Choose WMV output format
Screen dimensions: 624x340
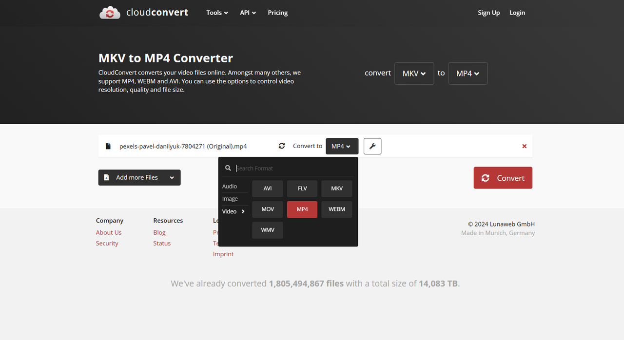[268, 230]
